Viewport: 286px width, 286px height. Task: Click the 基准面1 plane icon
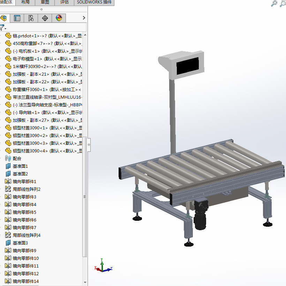pos(8,166)
